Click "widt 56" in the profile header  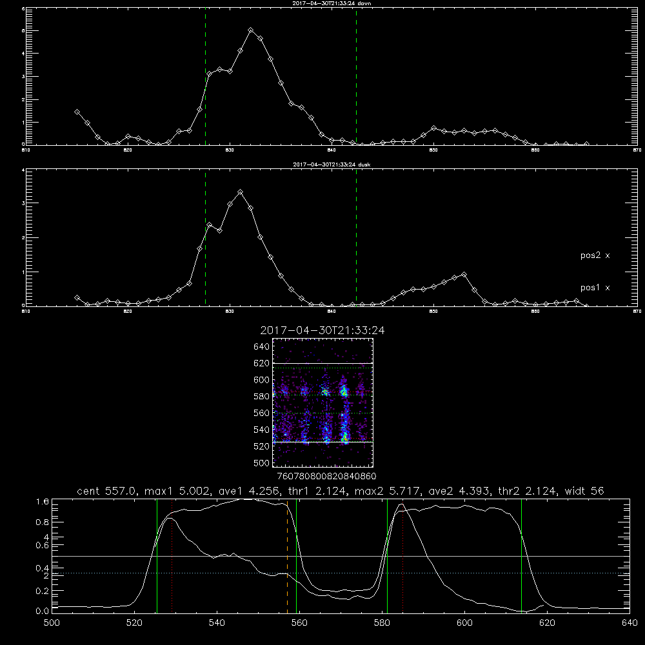pos(584,491)
